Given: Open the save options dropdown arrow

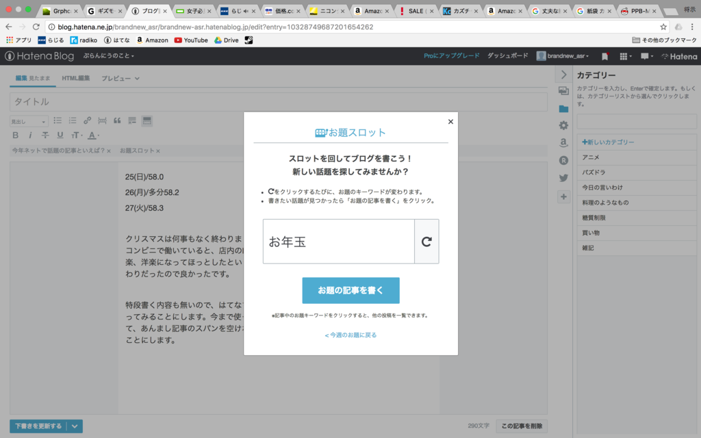Looking at the screenshot, I should click(75, 426).
